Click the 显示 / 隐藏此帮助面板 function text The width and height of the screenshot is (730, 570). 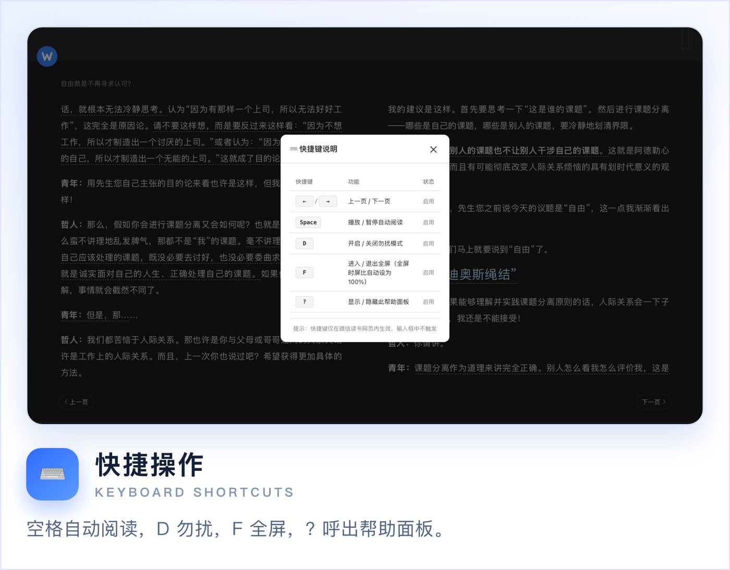tap(379, 302)
